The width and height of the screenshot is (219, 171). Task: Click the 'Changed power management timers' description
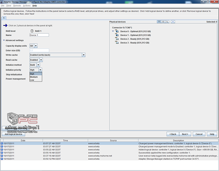175,144
